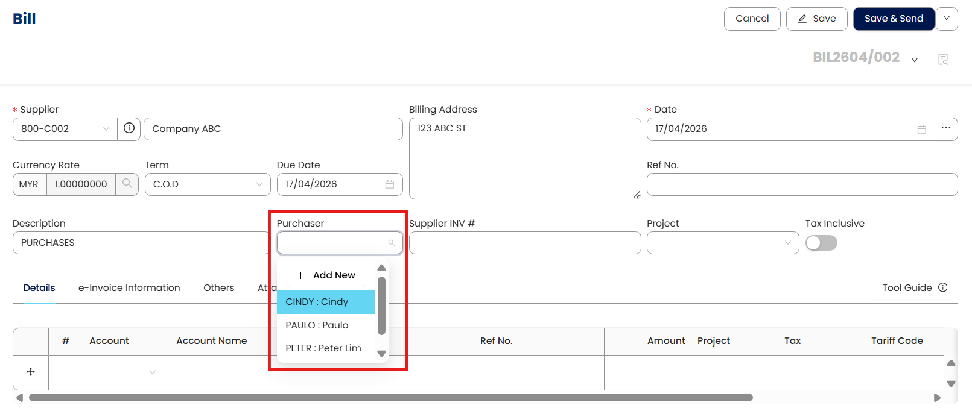Image resolution: width=972 pixels, height=414 pixels.
Task: Click the Tool Guide info icon
Action: tap(943, 287)
